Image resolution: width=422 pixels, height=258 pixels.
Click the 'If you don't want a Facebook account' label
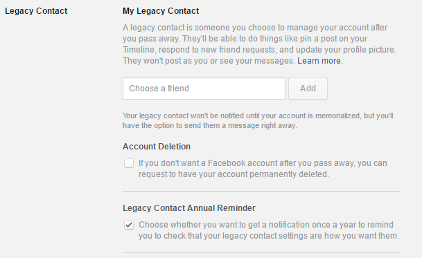pos(263,163)
